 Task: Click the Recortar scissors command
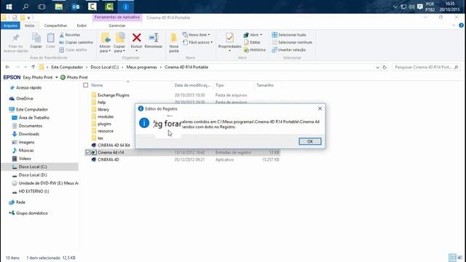click(70, 35)
